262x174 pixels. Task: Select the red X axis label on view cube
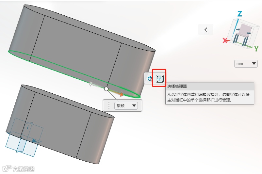[x=225, y=40]
